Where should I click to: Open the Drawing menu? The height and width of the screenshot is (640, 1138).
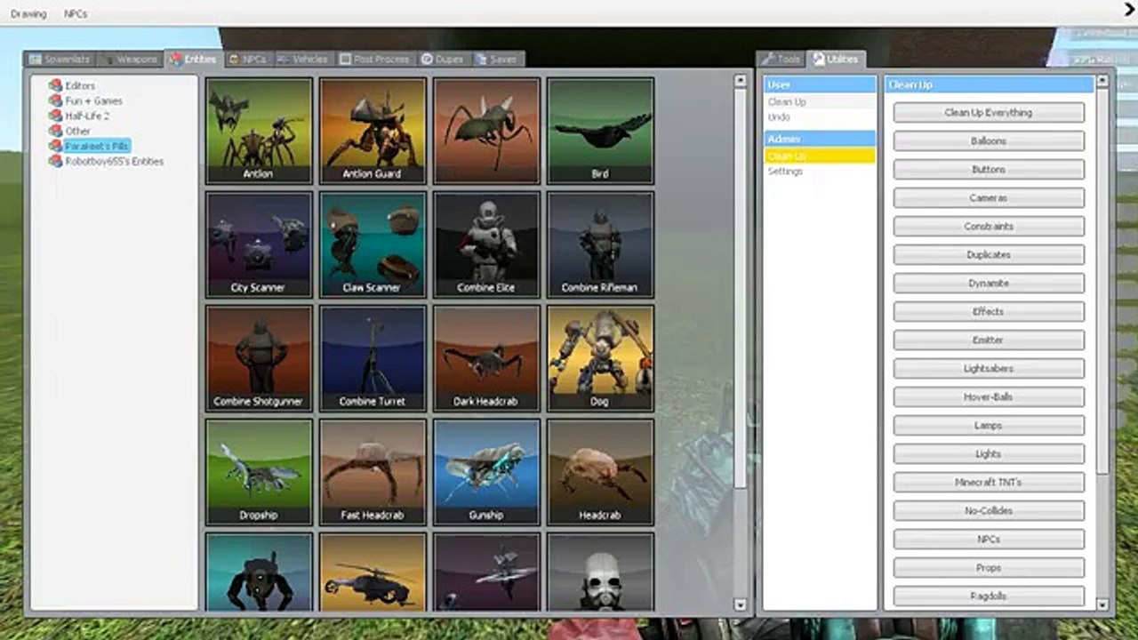click(28, 14)
